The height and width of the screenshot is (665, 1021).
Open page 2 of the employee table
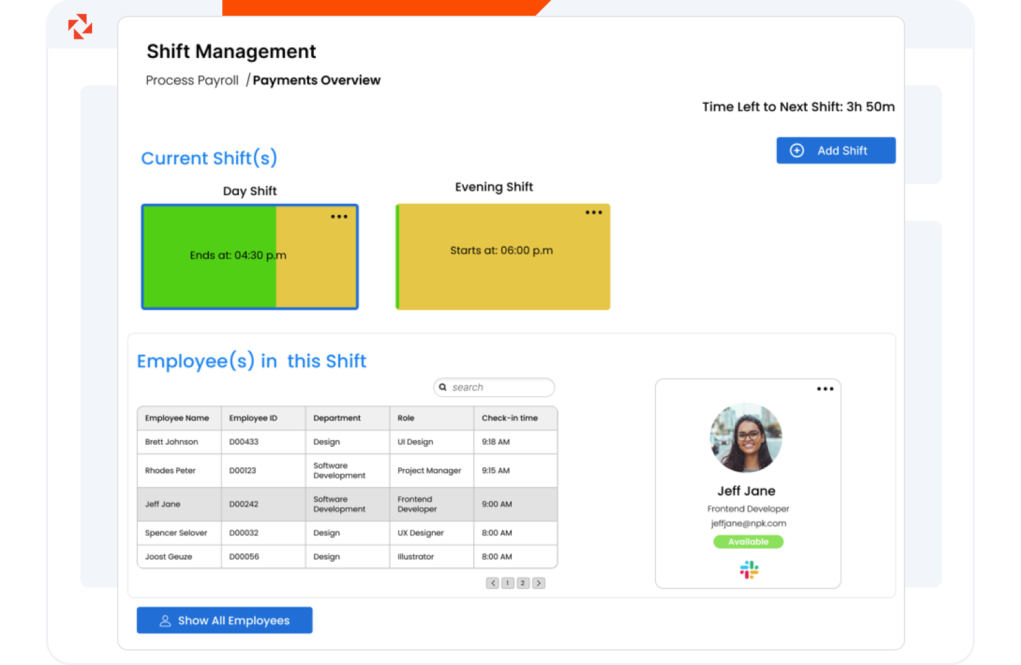click(x=522, y=583)
